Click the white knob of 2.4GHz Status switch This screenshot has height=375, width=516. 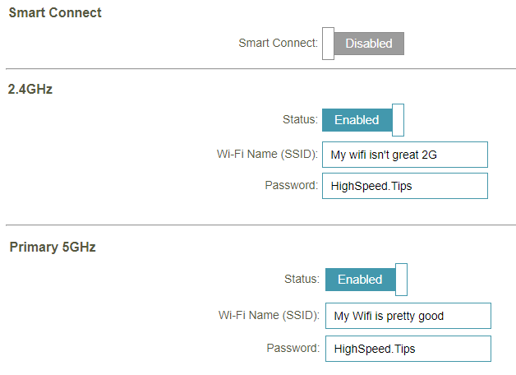point(398,120)
